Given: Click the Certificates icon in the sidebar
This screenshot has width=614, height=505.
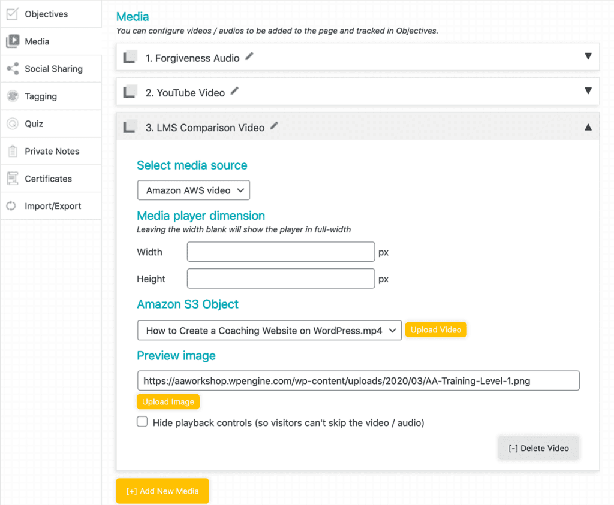Looking at the screenshot, I should pos(12,179).
